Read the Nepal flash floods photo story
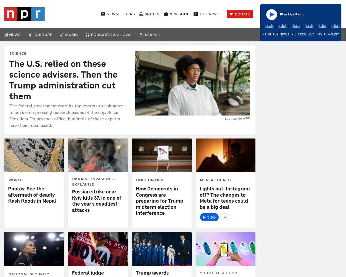Screen dimensions: 346x277 32,195
